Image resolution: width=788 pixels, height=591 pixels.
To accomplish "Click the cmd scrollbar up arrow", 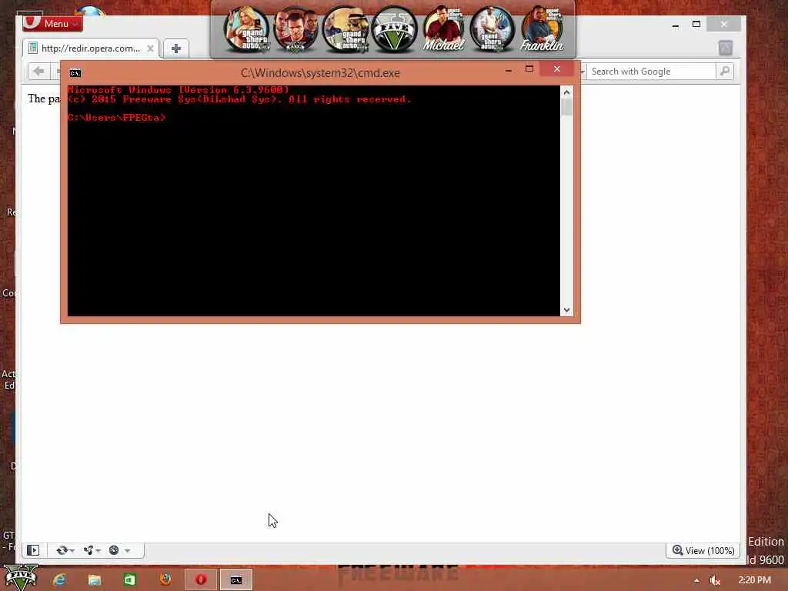I will click(x=566, y=92).
